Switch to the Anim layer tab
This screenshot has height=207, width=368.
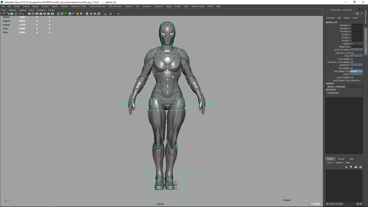tap(351, 159)
